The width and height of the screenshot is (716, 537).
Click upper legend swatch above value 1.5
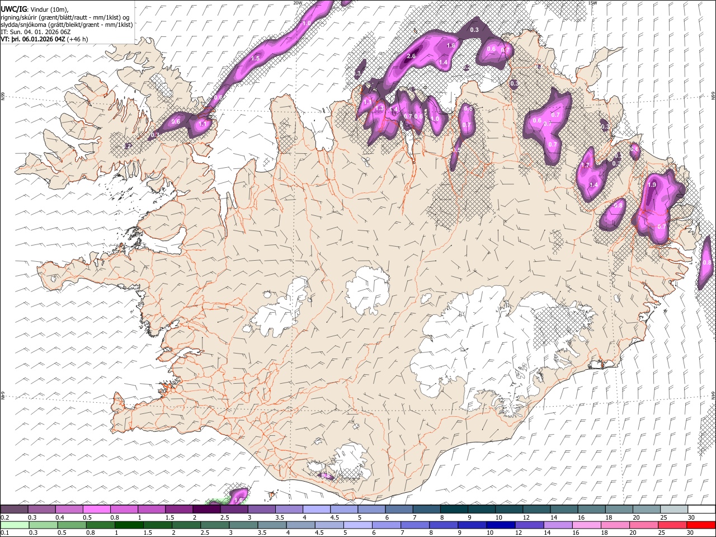[179, 509]
